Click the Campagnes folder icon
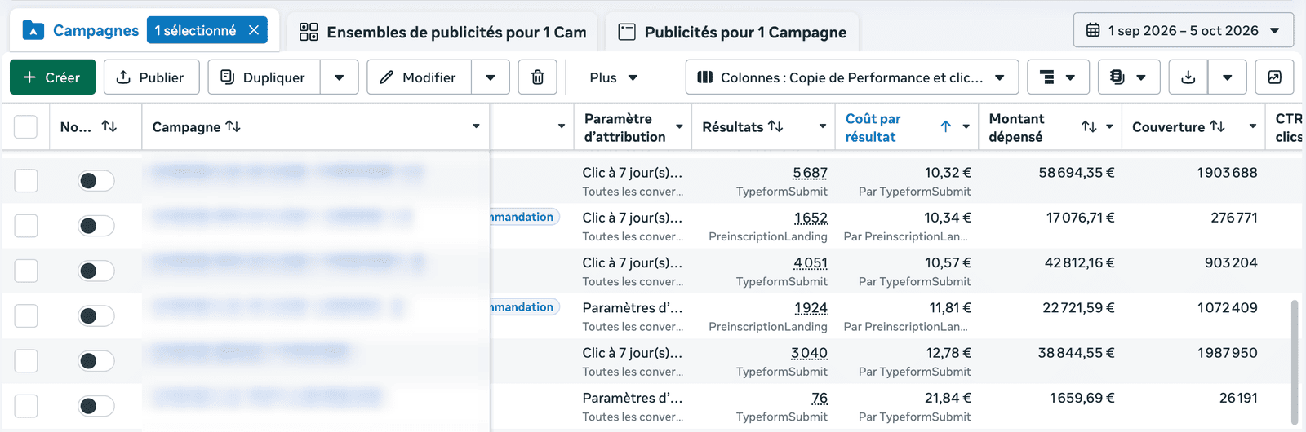The image size is (1306, 432). coord(33,31)
